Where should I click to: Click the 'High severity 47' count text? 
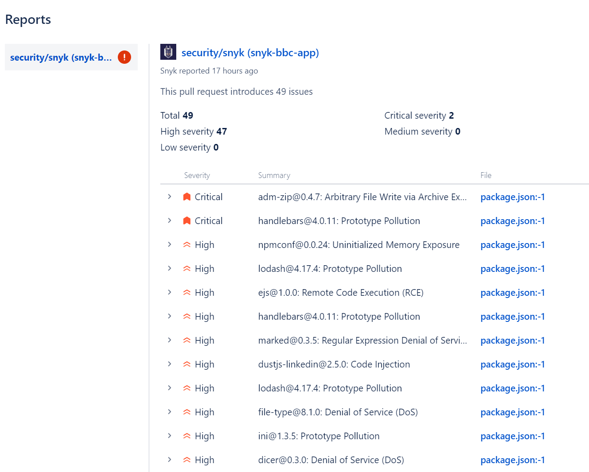(x=194, y=132)
